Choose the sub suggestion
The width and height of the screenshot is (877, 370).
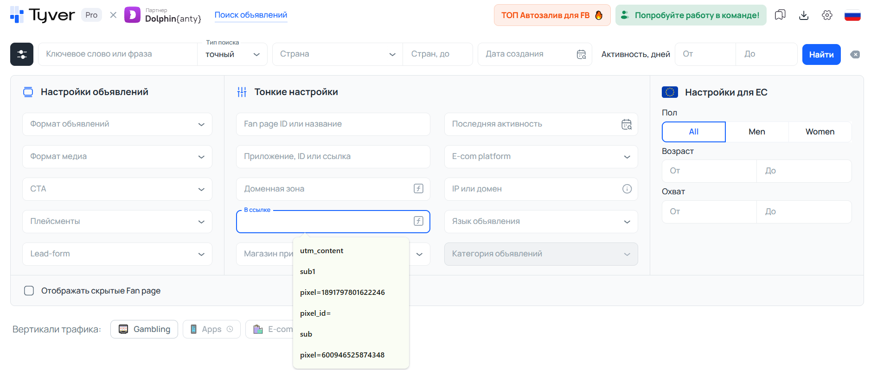[351, 334]
